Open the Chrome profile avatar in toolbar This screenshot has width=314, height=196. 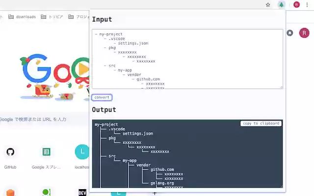296,4
